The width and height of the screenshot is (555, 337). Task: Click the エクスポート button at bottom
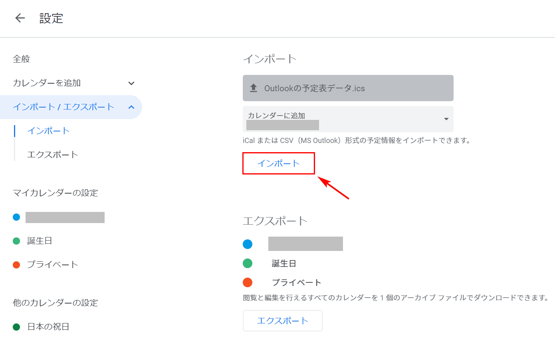(x=283, y=321)
